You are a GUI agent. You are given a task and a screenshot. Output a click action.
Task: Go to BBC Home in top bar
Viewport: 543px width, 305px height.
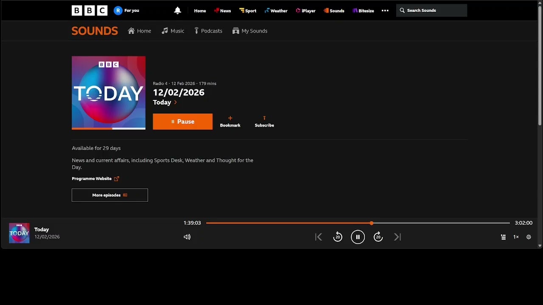coord(200,11)
